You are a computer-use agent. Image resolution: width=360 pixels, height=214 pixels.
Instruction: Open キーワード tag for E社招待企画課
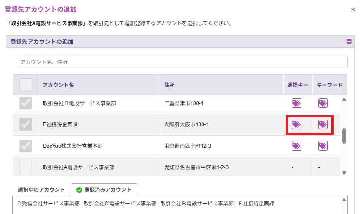coord(323,124)
